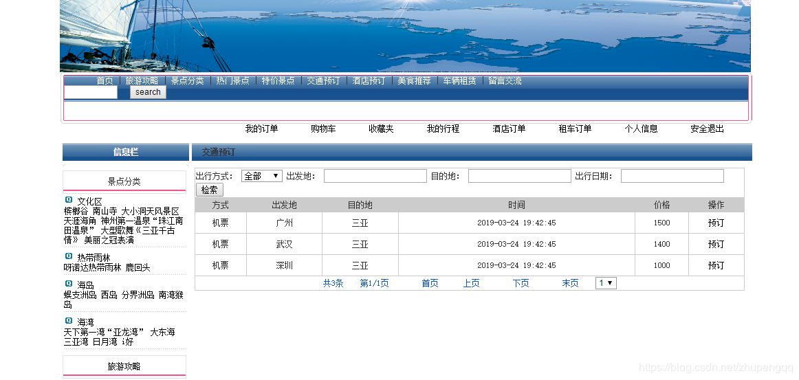Open 酒店预订 in navigation bar
This screenshot has width=799, height=380.
pyautogui.click(x=369, y=81)
